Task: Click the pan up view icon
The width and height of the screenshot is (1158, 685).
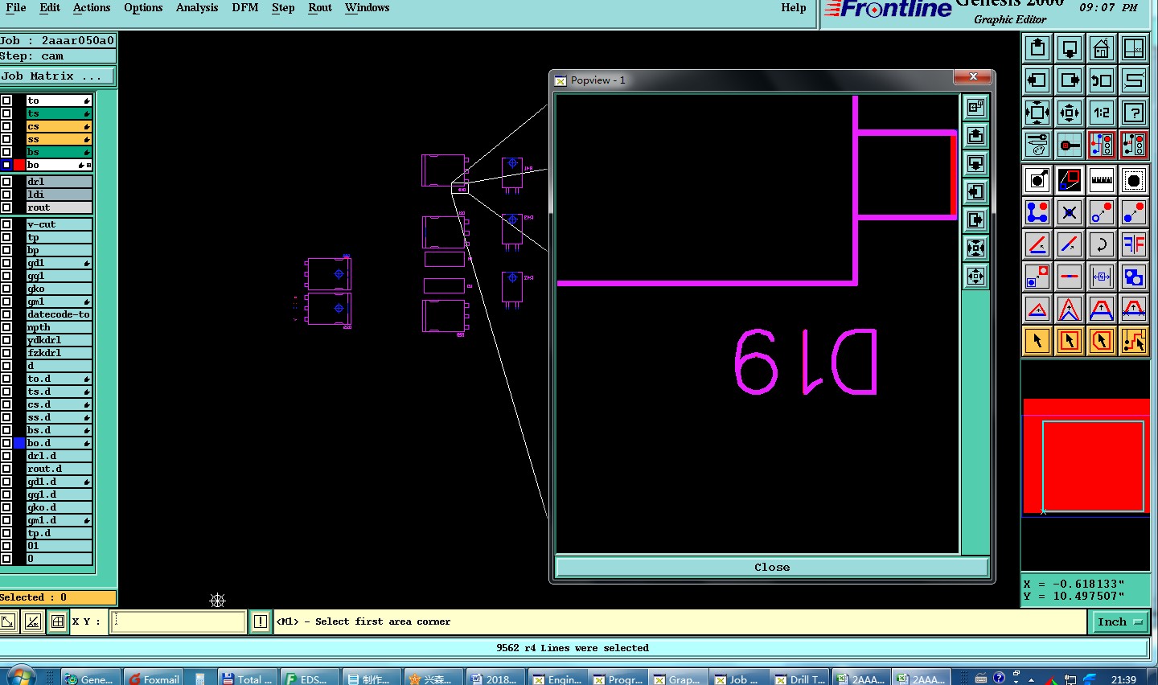Action: click(x=1037, y=48)
